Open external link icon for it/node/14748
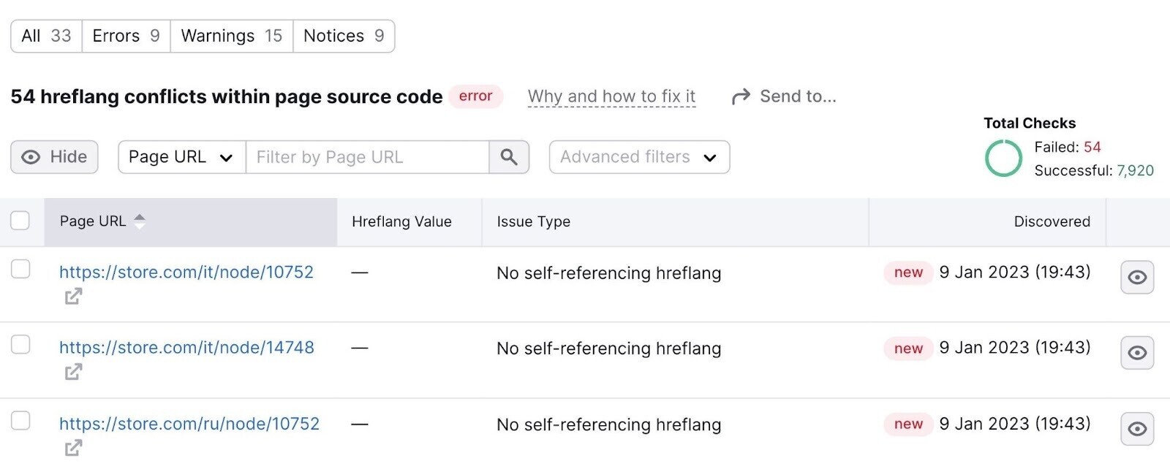The height and width of the screenshot is (472, 1170). coord(73,372)
